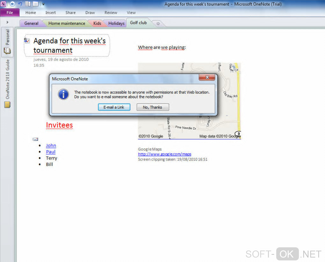Open the Review ribbon tab
325x262 pixels.
111,13
